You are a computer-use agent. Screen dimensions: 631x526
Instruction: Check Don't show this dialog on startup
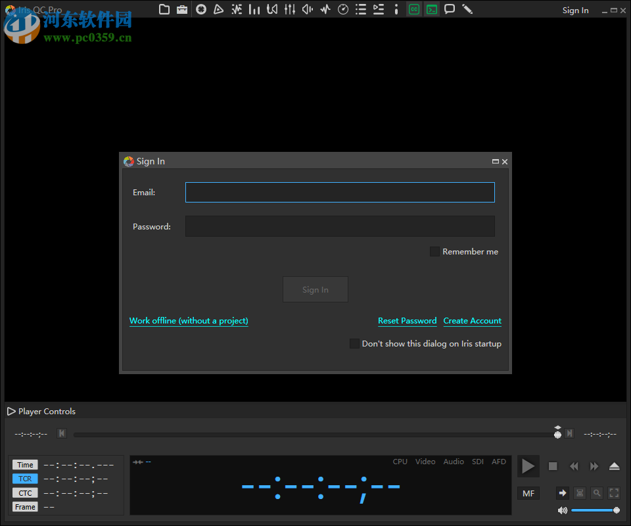(x=354, y=344)
